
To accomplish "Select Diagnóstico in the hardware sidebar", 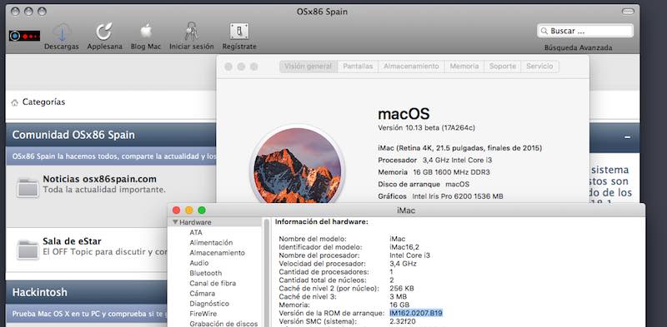I will pyautogui.click(x=209, y=304).
